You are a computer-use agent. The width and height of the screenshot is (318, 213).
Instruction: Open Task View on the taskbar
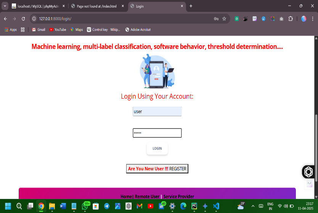(30, 206)
